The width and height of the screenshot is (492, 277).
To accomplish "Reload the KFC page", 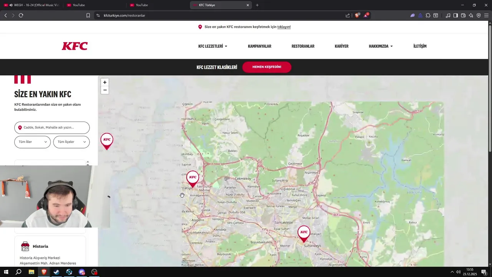I will (21, 15).
